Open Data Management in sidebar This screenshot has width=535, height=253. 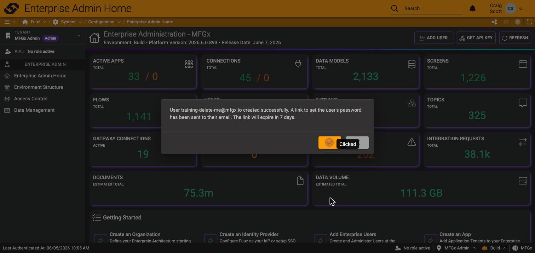[42, 110]
